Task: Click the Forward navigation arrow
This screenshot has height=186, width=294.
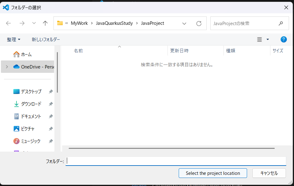Action: tap(22, 23)
